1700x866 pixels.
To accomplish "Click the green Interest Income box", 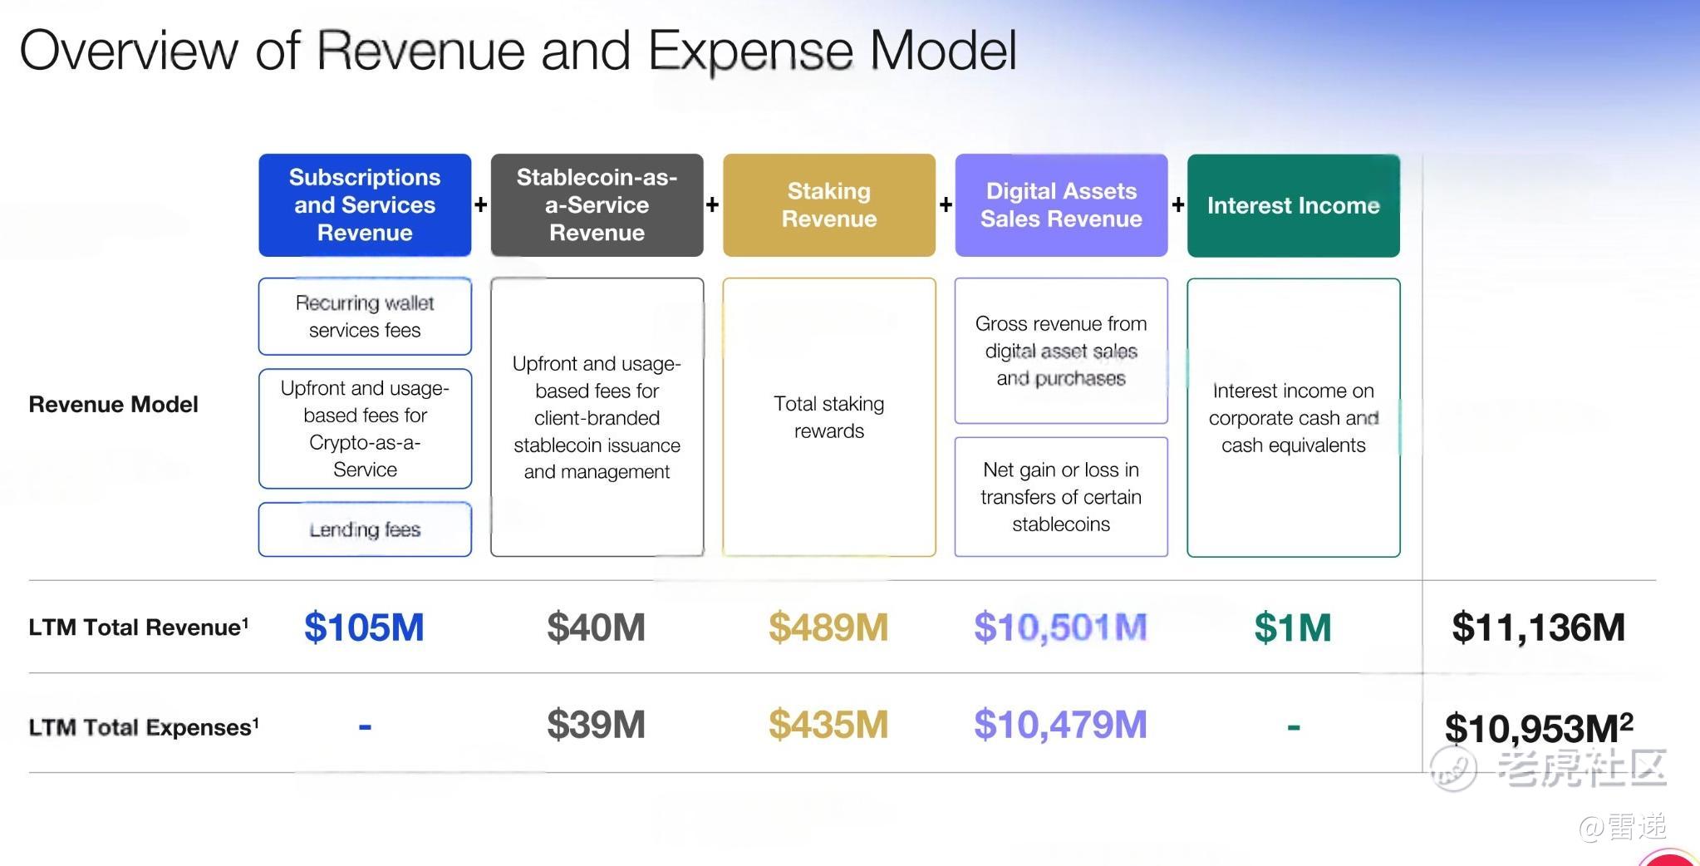I will (1294, 205).
